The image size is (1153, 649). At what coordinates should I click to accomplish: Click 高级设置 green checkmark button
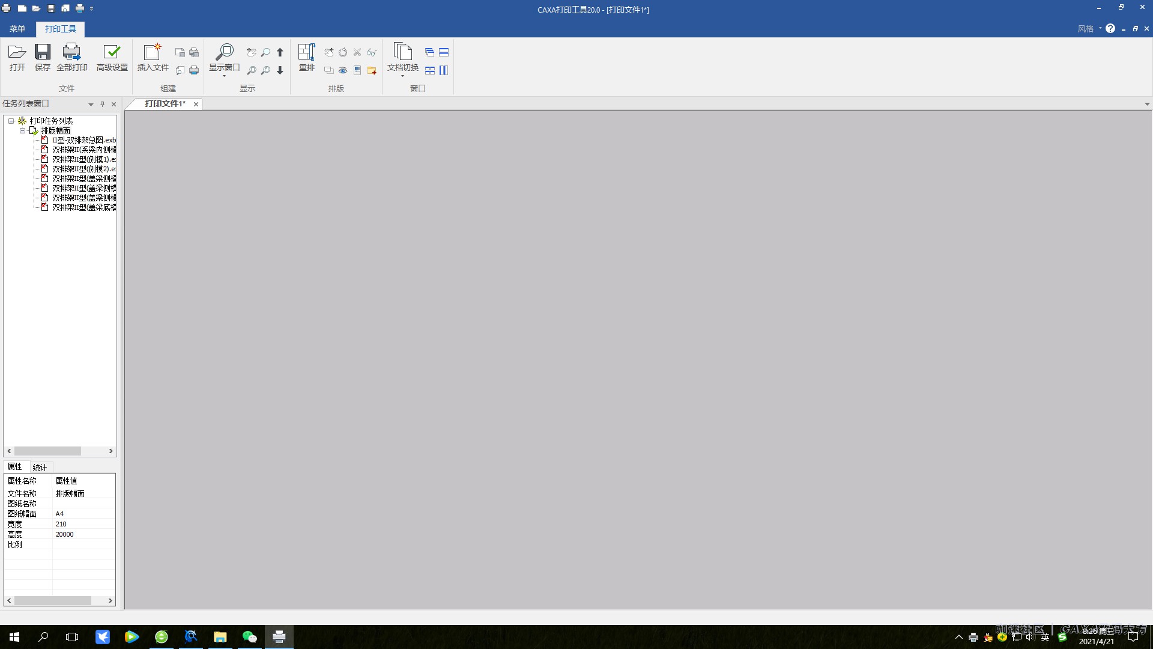[x=112, y=53]
